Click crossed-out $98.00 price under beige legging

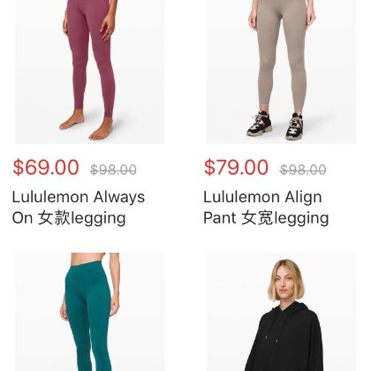click(303, 170)
